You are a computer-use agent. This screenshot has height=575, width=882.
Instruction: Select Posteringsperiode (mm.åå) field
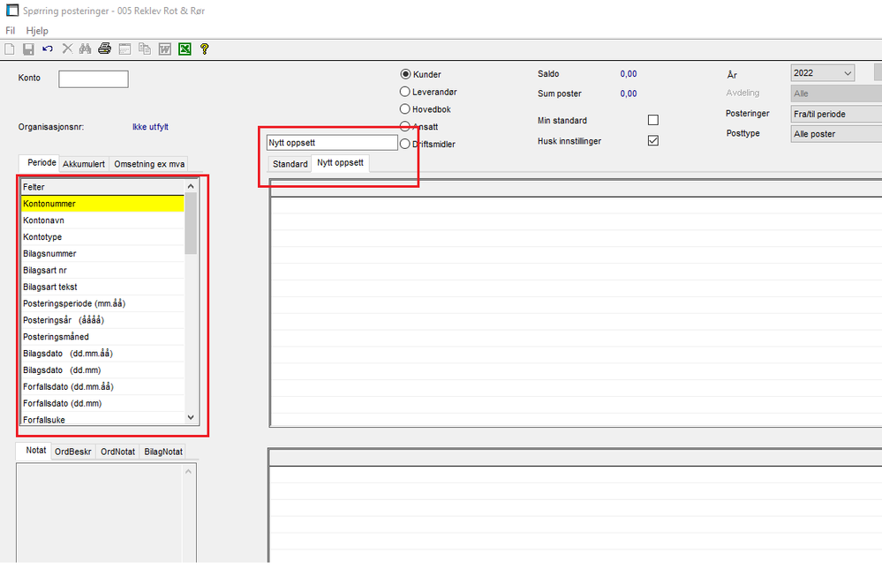click(103, 303)
